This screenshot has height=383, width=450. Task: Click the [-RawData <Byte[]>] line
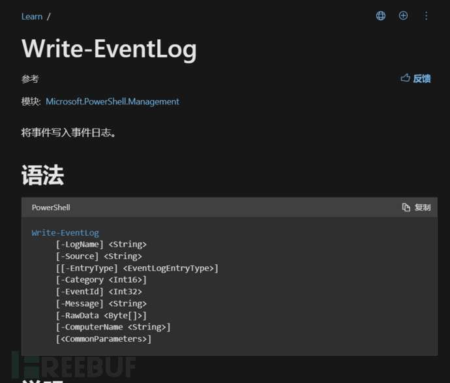[101, 316]
